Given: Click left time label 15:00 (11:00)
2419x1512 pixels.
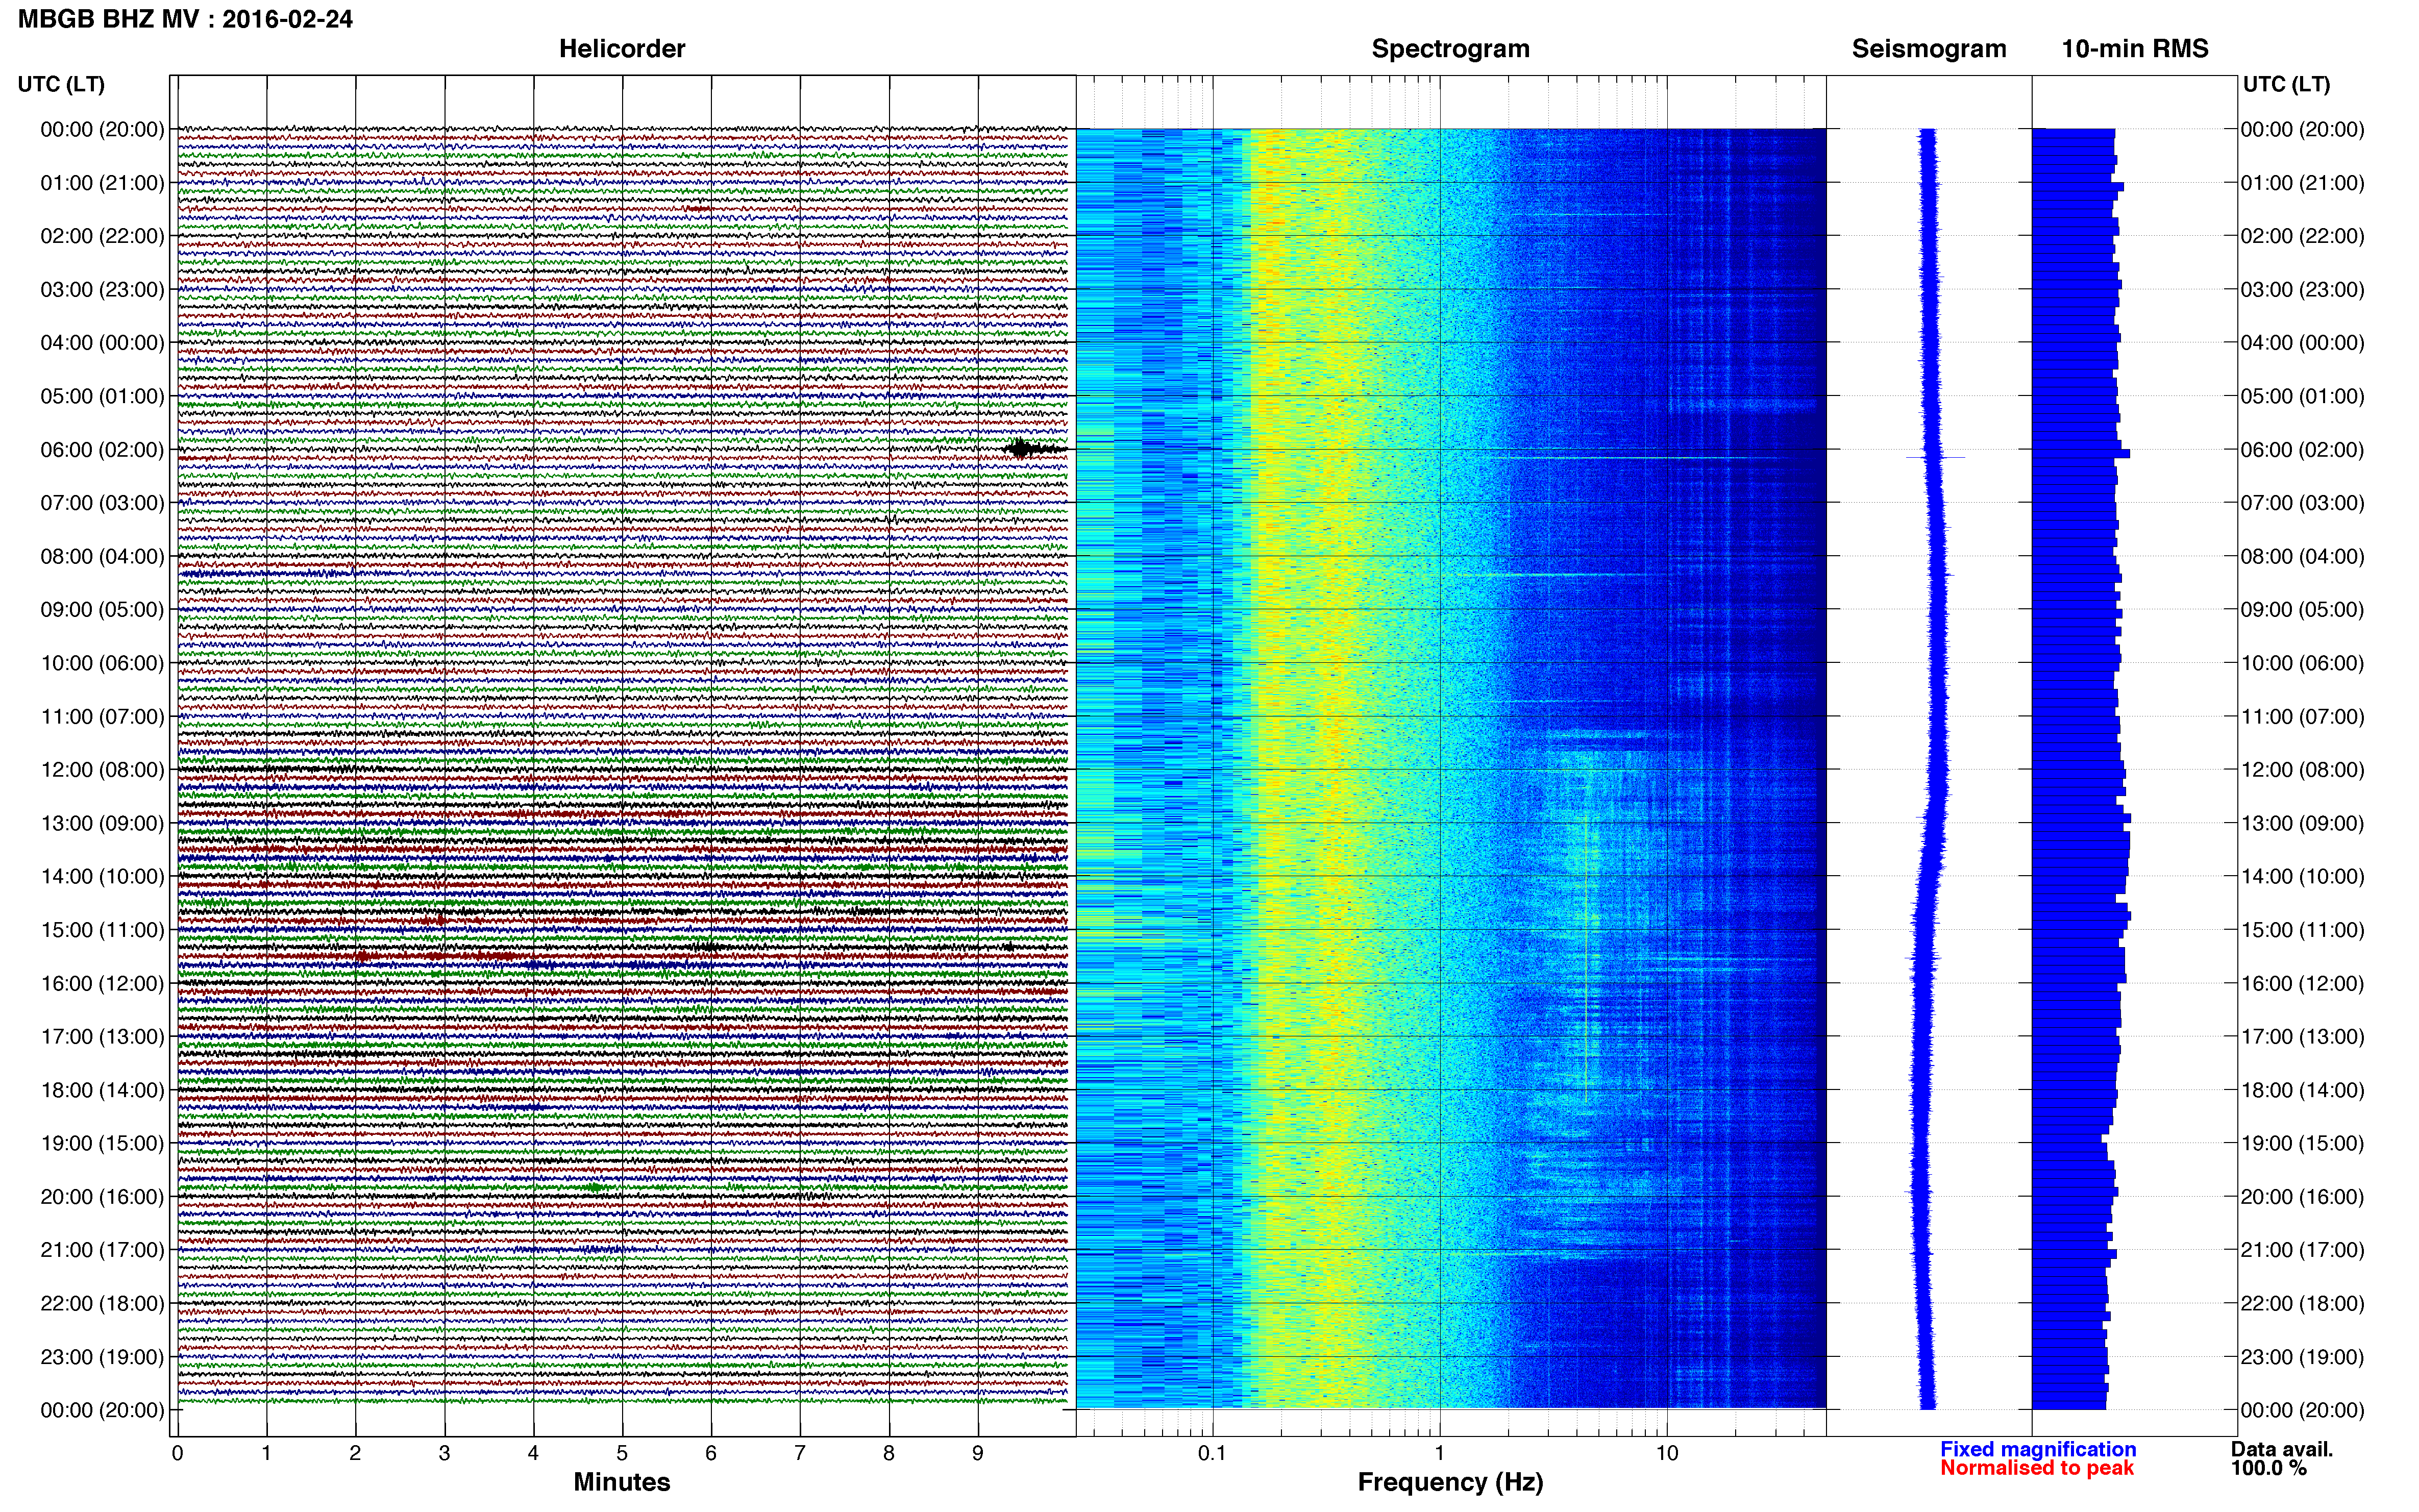Looking at the screenshot, I should [x=102, y=930].
